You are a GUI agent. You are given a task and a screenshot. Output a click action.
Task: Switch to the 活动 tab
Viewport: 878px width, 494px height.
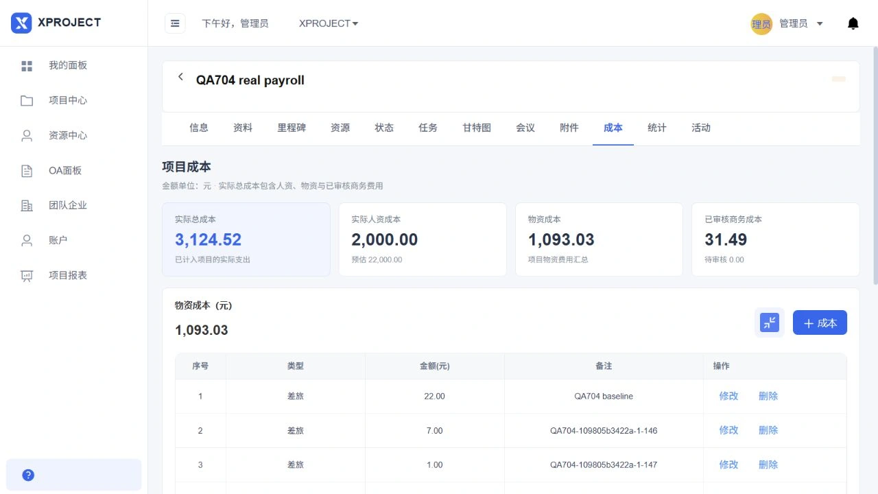(701, 128)
